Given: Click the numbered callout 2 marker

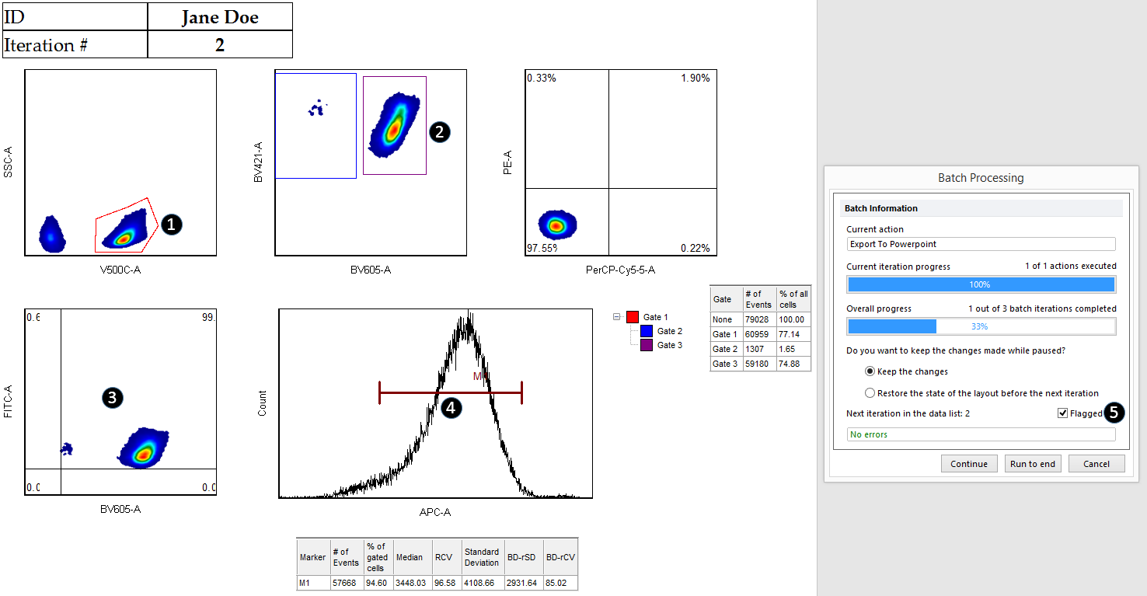Looking at the screenshot, I should (439, 131).
